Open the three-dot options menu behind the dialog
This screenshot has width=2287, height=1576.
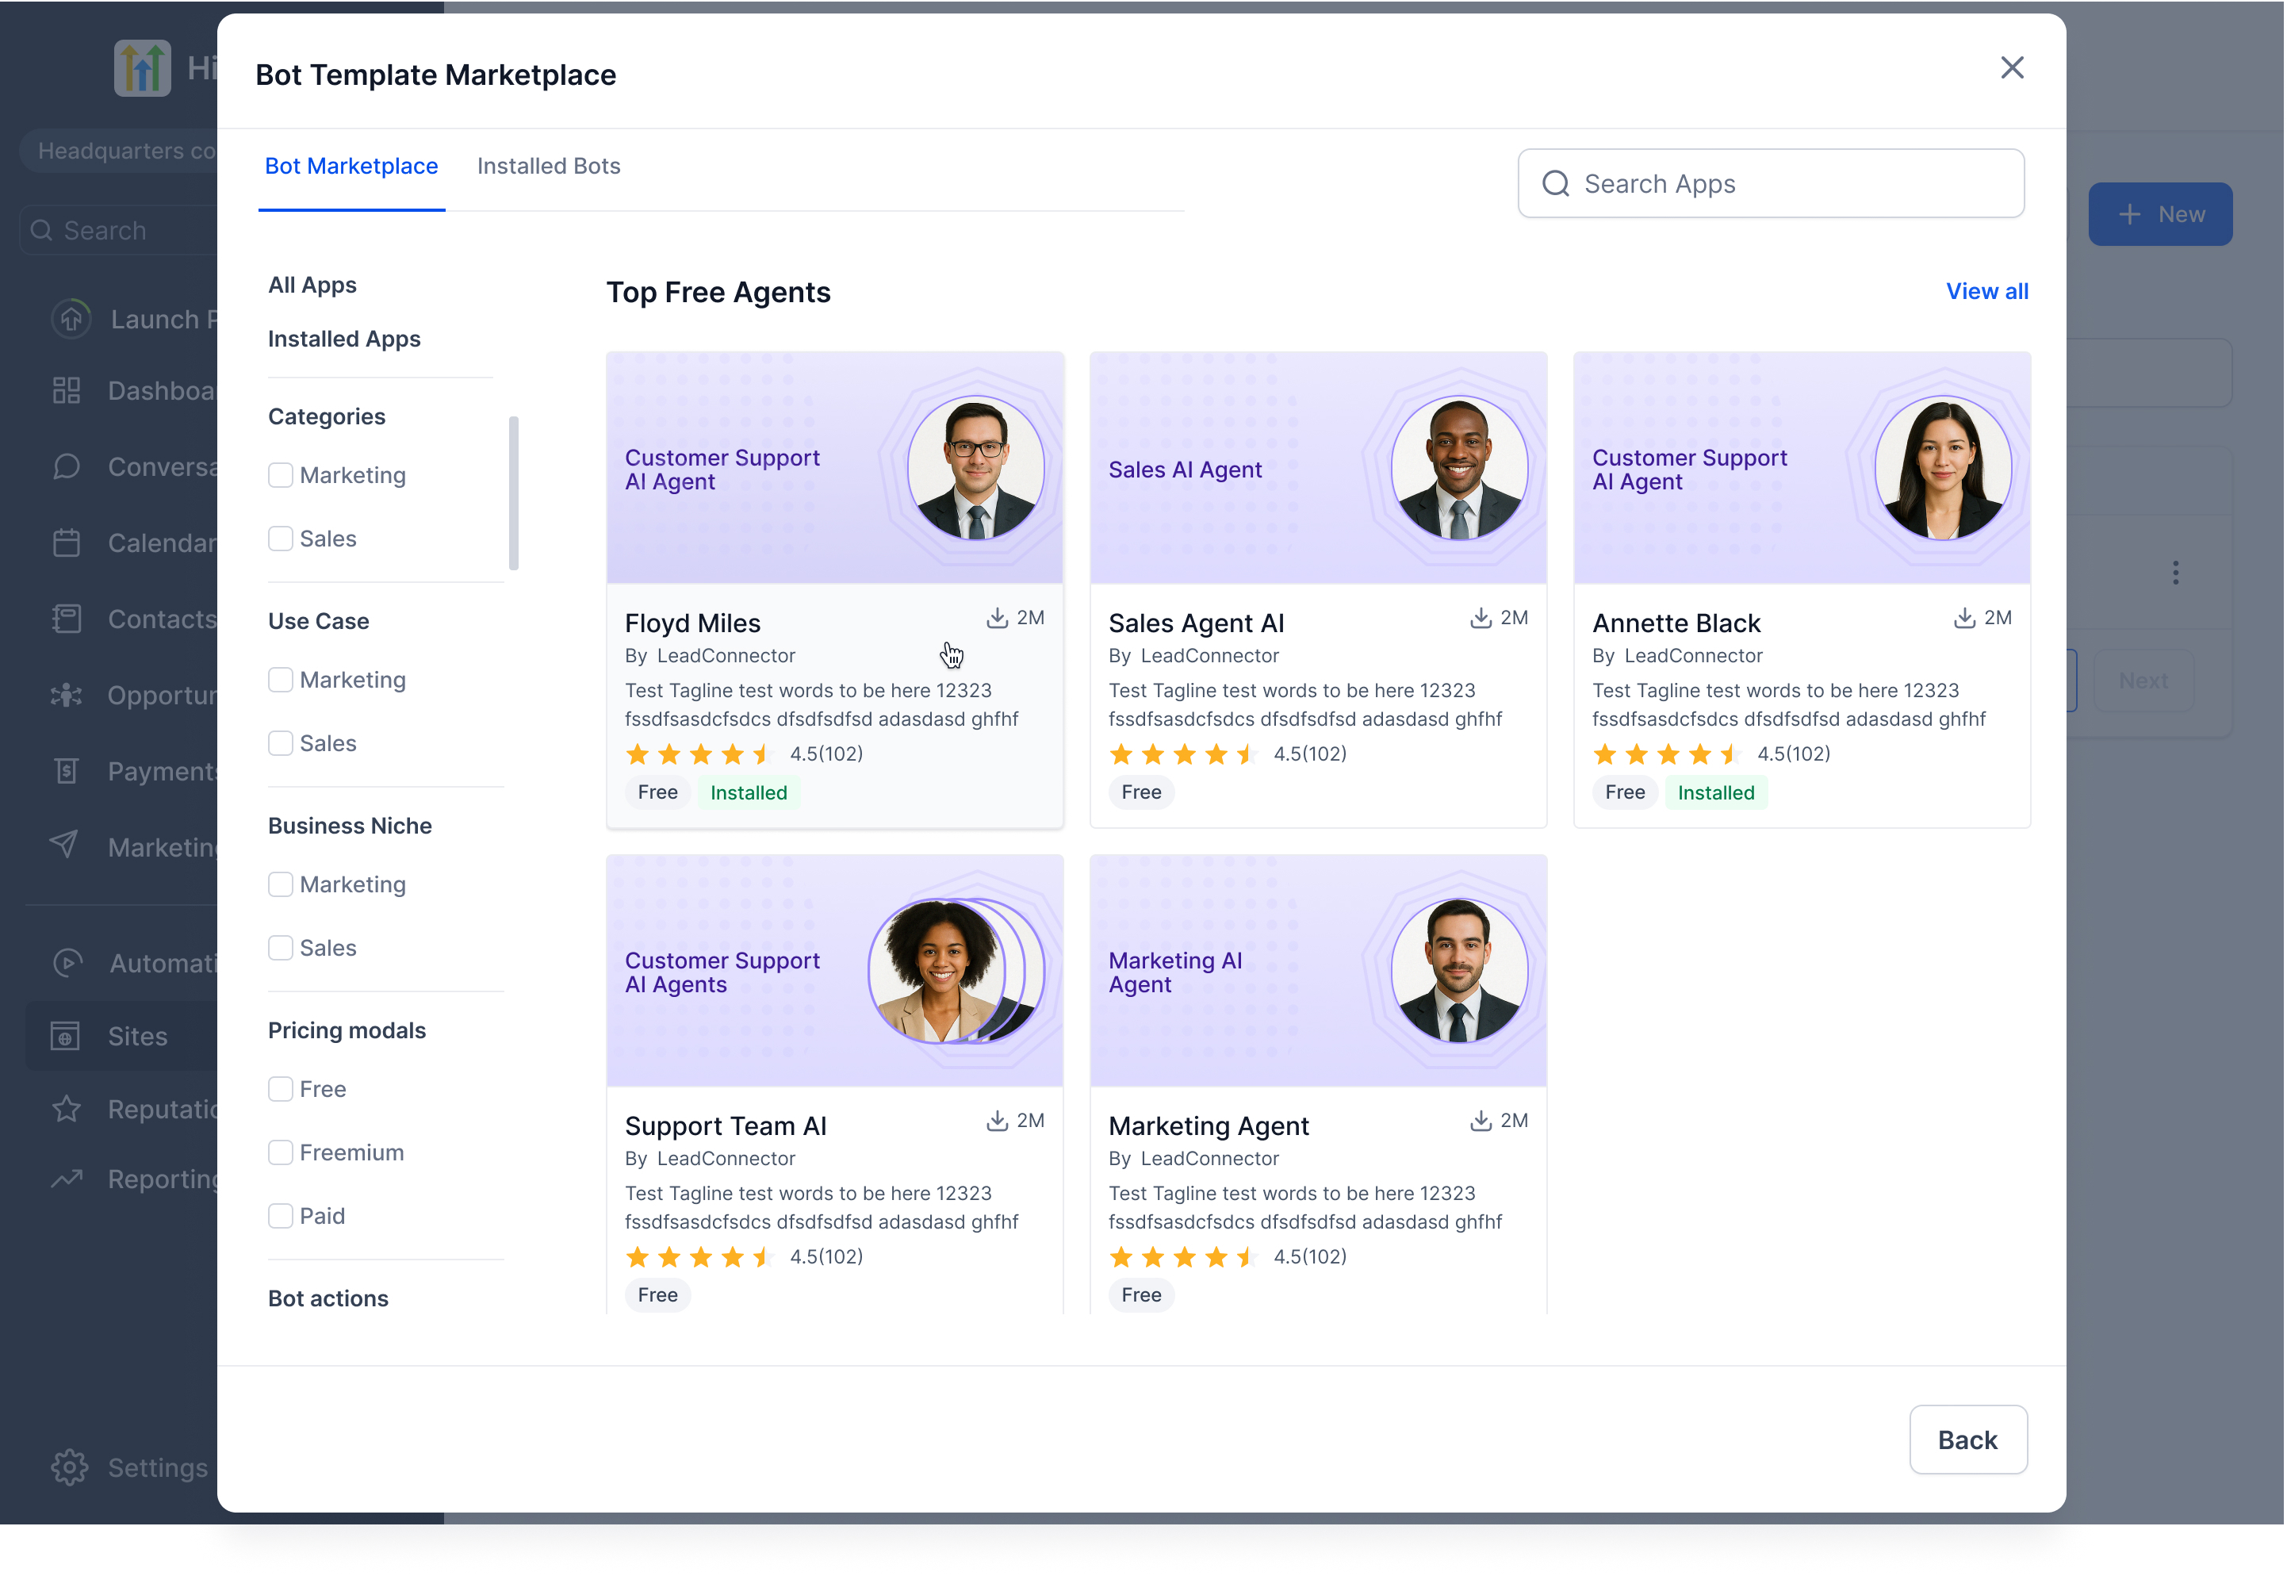2174,573
